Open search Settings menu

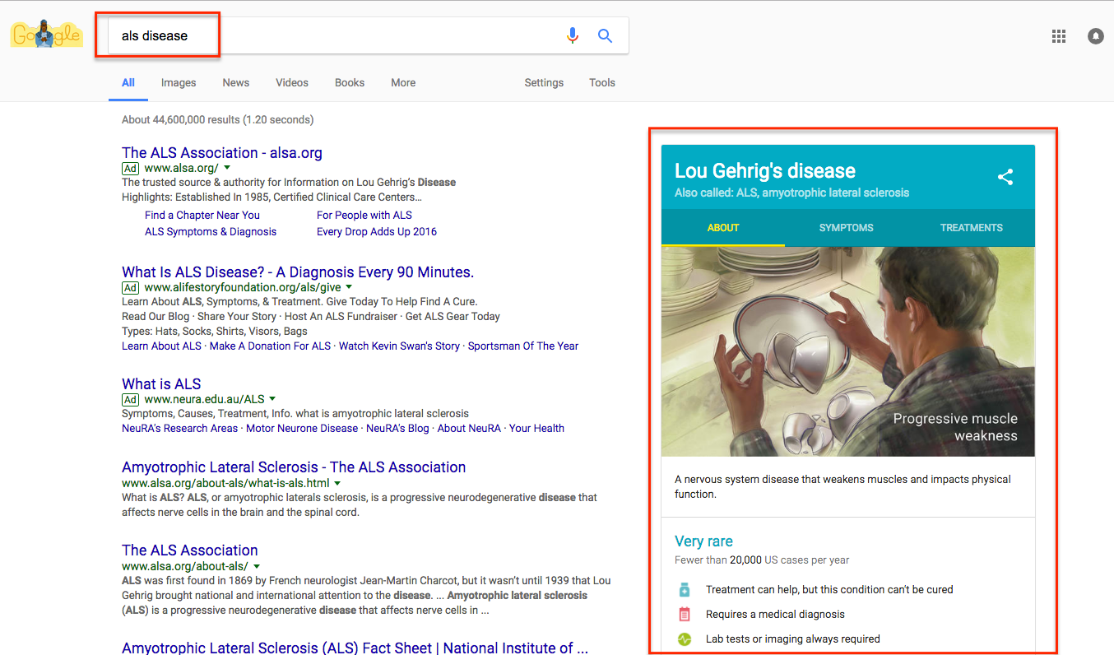[544, 82]
